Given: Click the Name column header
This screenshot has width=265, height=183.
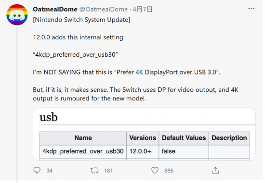Looking at the screenshot, I should point(83,138).
